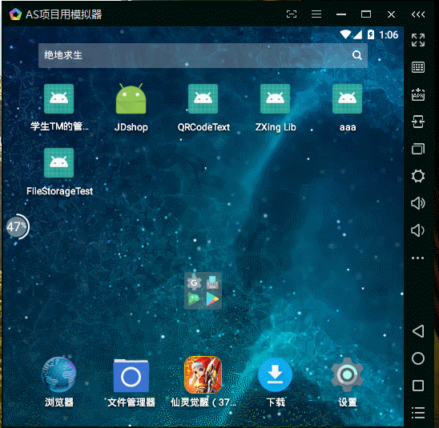Image resolution: width=439 pixels, height=428 pixels.
Task: Click the search magnifier icon
Action: click(x=357, y=55)
